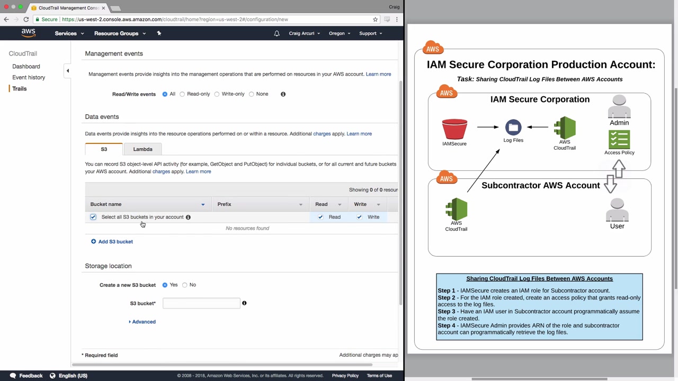Open the Support dropdown menu
Screen dimensions: 678x381
click(x=371, y=33)
